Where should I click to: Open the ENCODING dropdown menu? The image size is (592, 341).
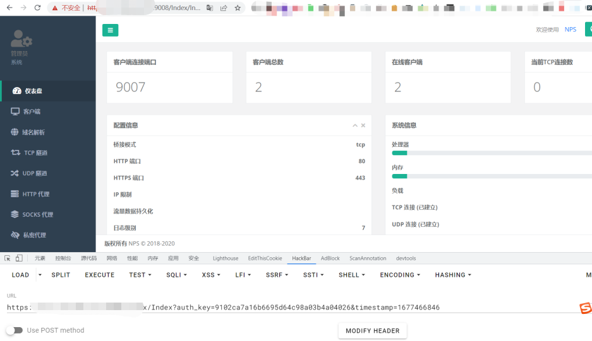401,275
